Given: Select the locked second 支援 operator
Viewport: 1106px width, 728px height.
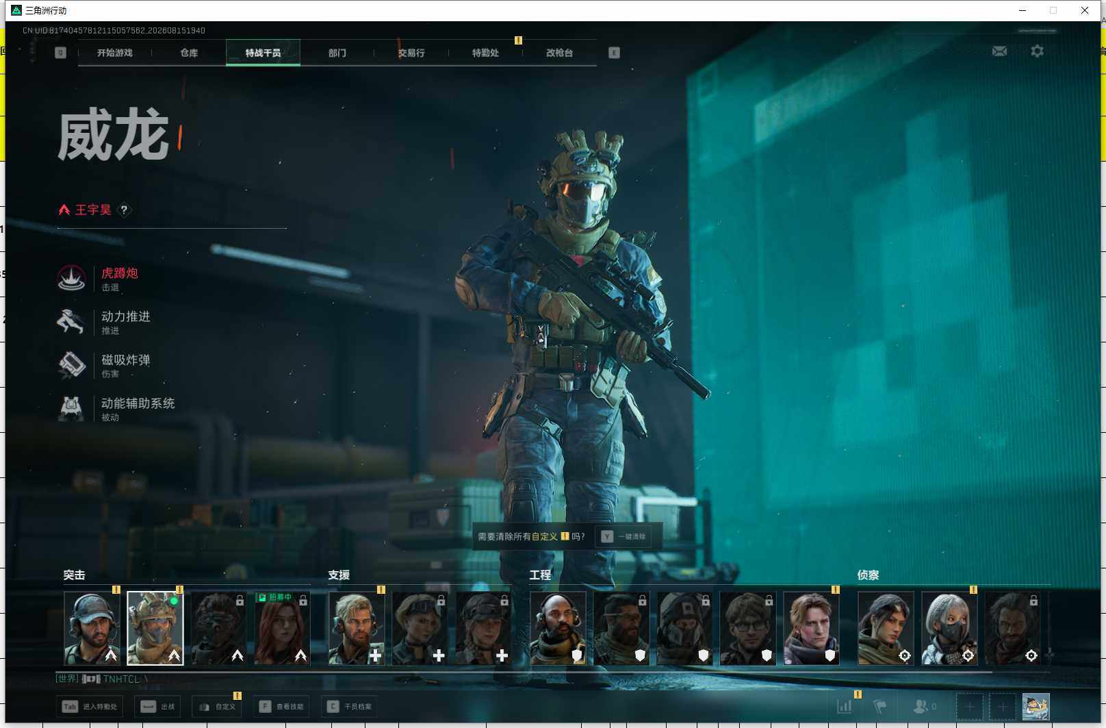Looking at the screenshot, I should 420,628.
